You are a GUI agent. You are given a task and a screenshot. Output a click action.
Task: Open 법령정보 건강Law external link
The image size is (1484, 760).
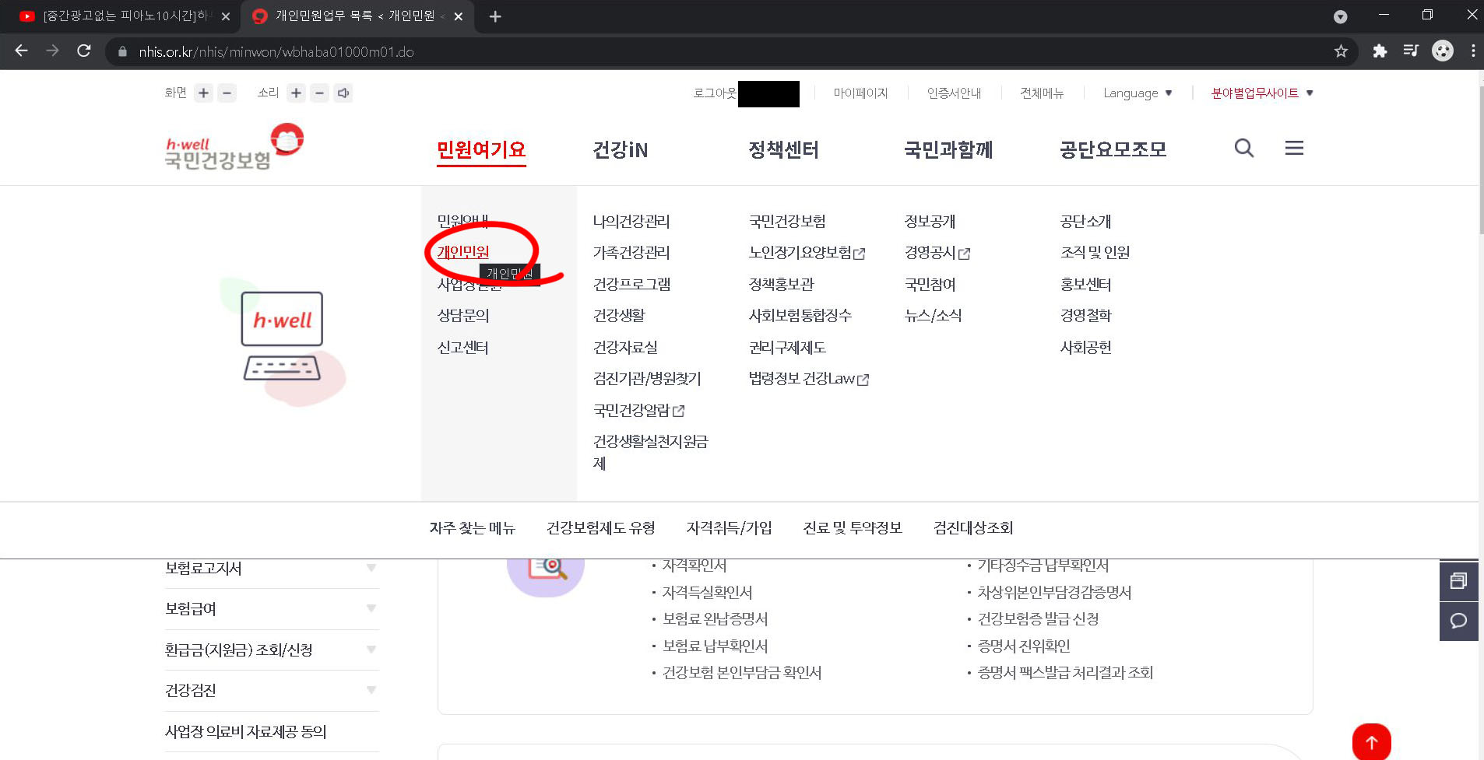809,379
